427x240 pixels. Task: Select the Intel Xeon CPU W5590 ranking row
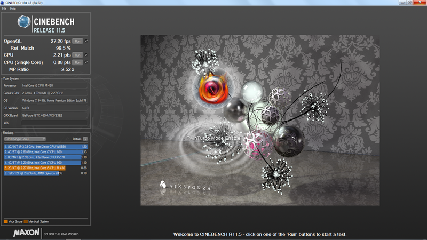(x=46, y=146)
